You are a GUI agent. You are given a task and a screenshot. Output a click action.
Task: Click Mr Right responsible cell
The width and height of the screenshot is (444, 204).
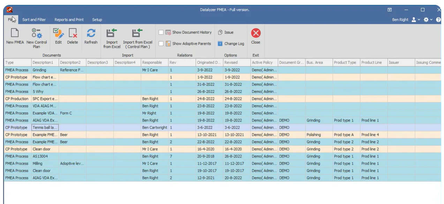(155, 113)
